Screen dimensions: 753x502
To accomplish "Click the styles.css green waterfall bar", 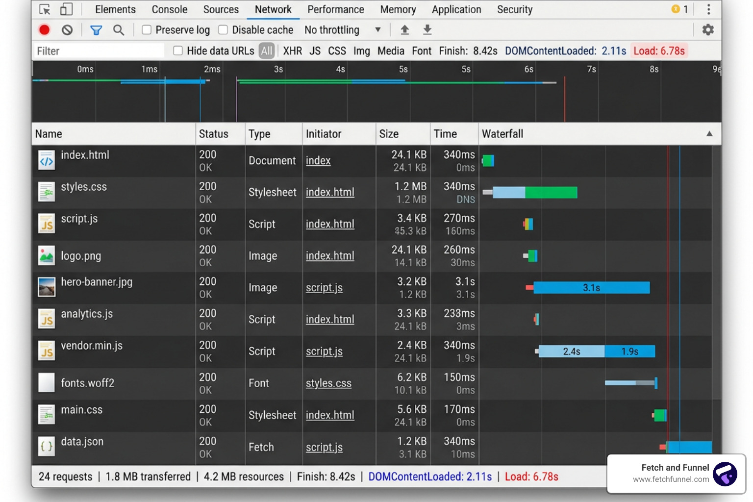I will point(551,192).
